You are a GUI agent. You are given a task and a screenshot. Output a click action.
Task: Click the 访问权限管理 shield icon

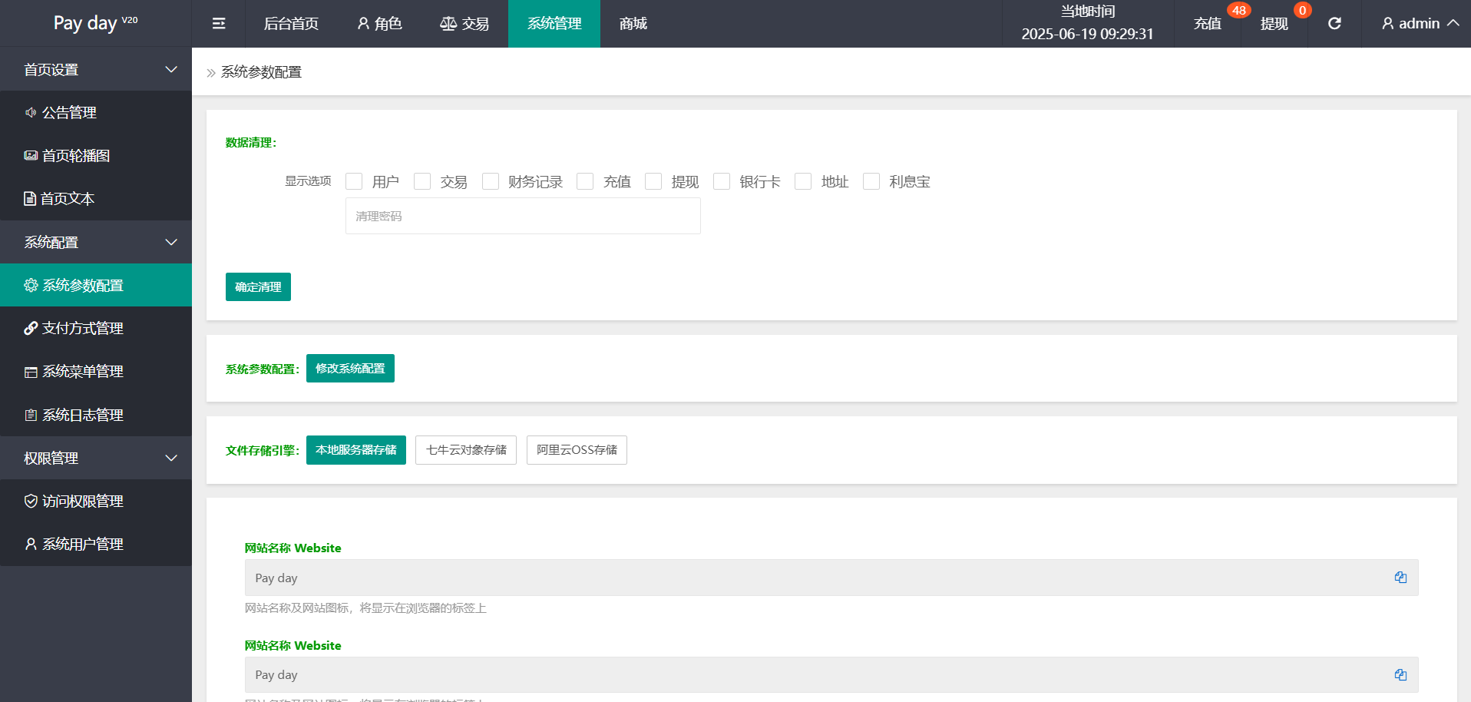pyautogui.click(x=31, y=501)
